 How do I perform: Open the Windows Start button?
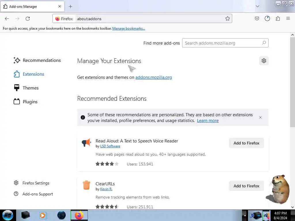coord(8,215)
